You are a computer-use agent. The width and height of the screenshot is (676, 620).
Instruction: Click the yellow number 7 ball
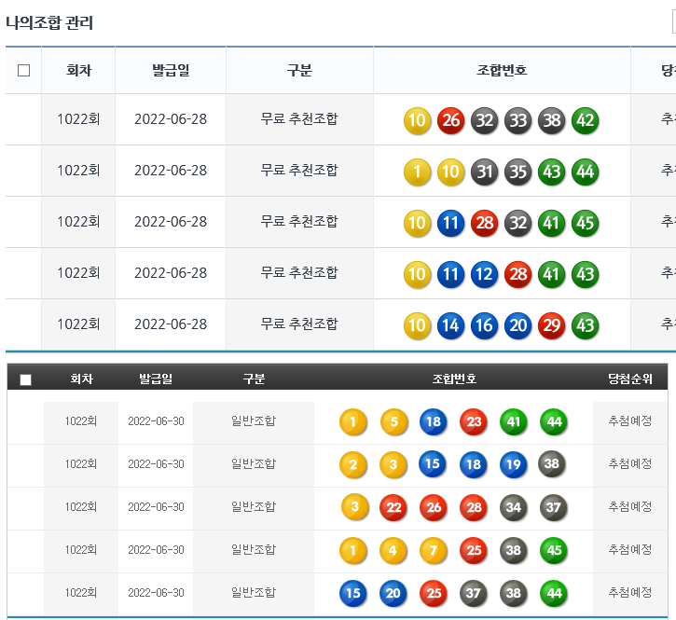[434, 550]
